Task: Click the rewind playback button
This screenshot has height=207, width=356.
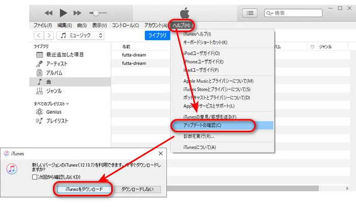Action: 48,13
